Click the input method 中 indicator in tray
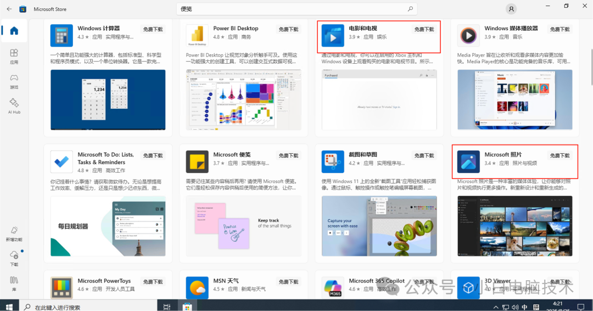The height and width of the screenshot is (311, 593). 524,307
